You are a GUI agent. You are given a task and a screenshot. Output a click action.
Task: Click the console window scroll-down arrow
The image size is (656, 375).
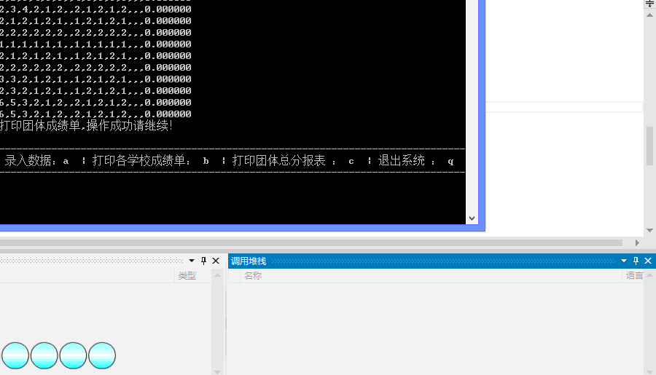472,218
